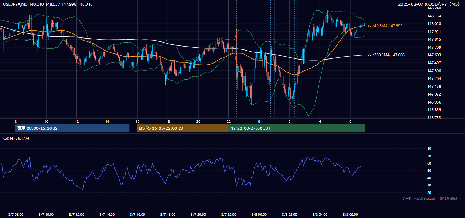
Task: Click price axis label 148.240
Action: [x=434, y=8]
